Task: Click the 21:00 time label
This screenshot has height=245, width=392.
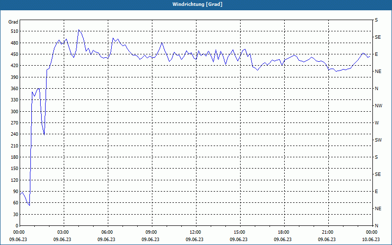Action: coord(327,232)
